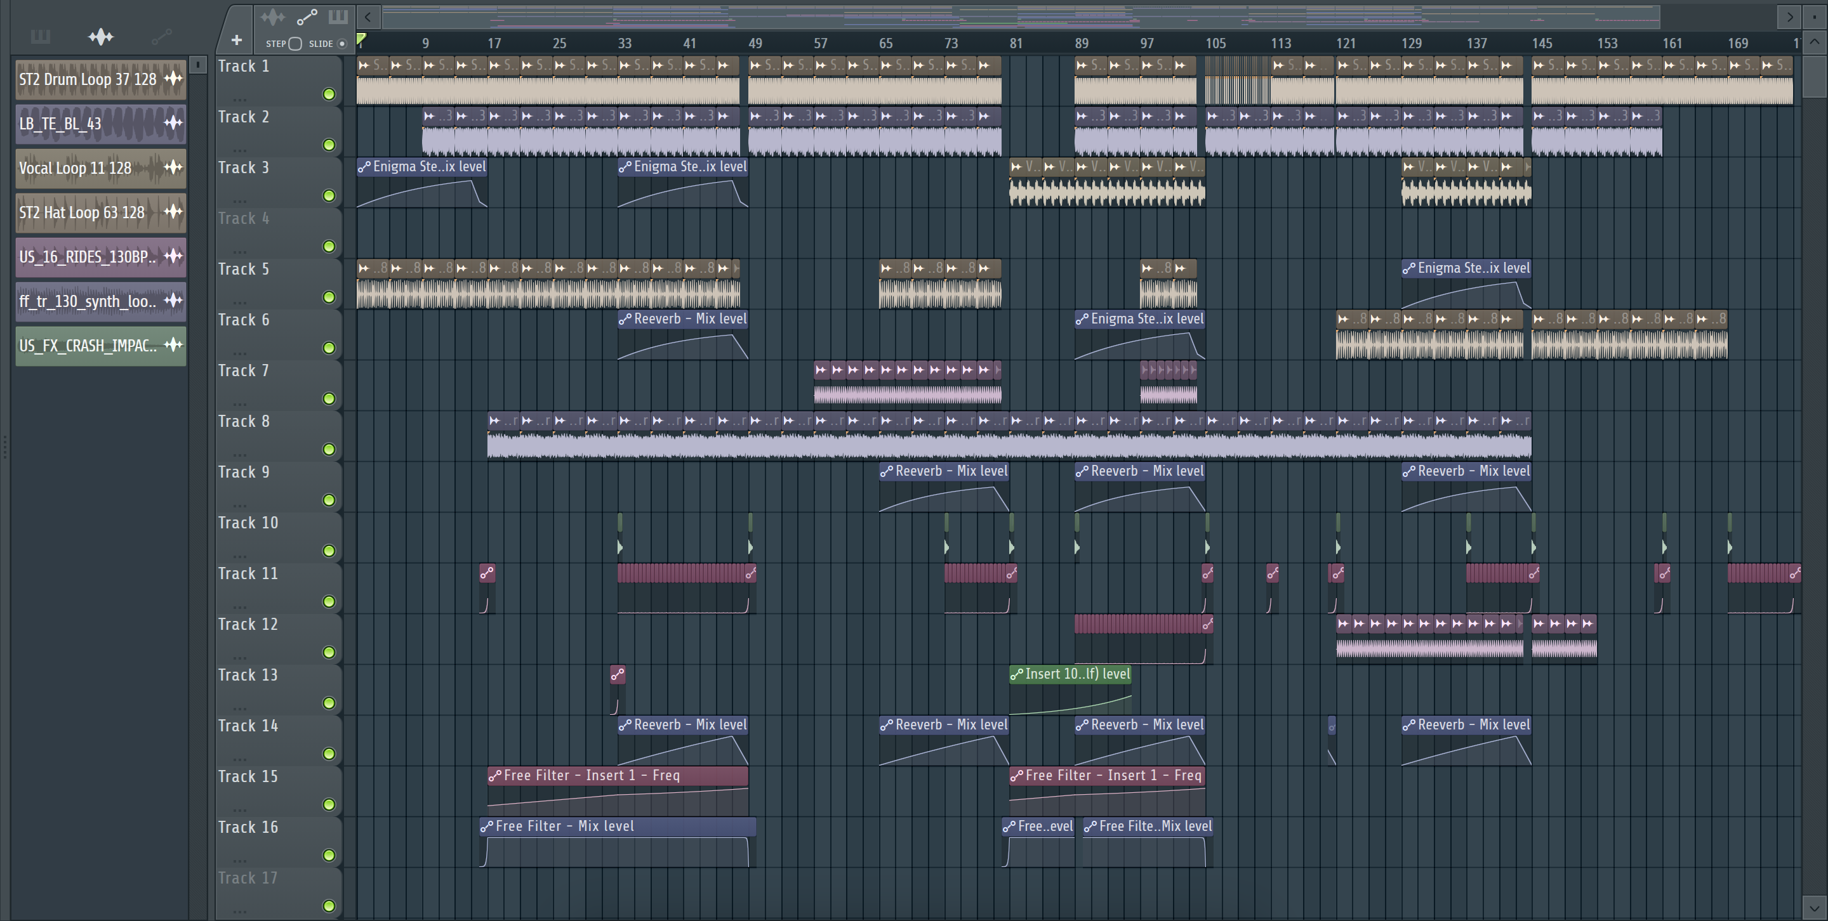Click automation icon of Enigma clip on Track 5
The image size is (1828, 921).
1409,269
